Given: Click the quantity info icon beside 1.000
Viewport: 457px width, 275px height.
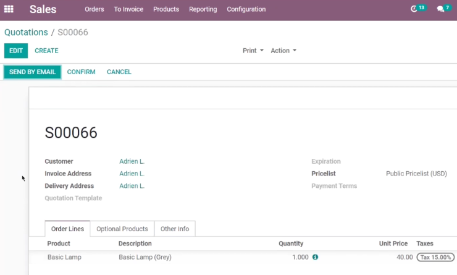Looking at the screenshot, I should (315, 257).
